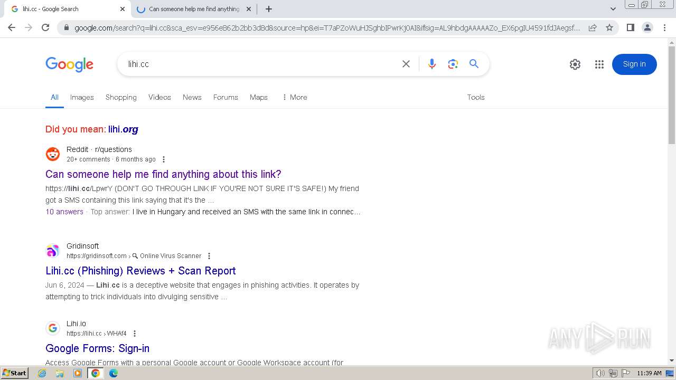676x380 pixels.
Task: Bookmark this page with the star
Action: point(609,27)
